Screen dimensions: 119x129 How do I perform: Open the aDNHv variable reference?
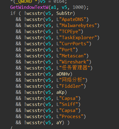(x=63, y=74)
